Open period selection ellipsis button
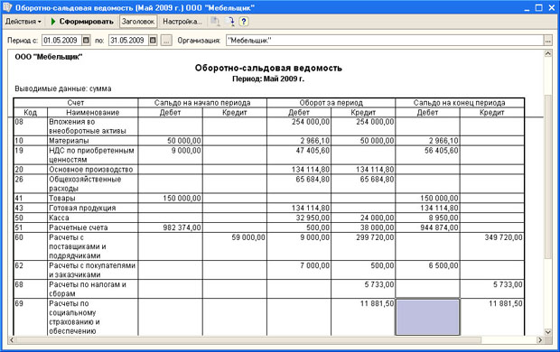 pyautogui.click(x=166, y=41)
